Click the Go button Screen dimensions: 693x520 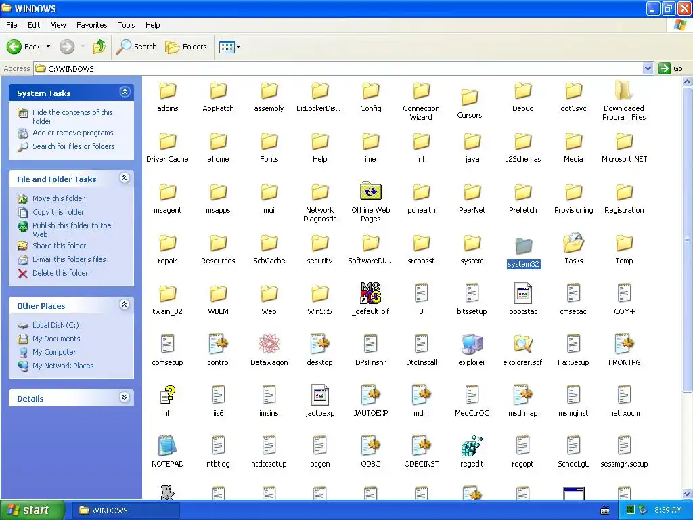tap(671, 68)
